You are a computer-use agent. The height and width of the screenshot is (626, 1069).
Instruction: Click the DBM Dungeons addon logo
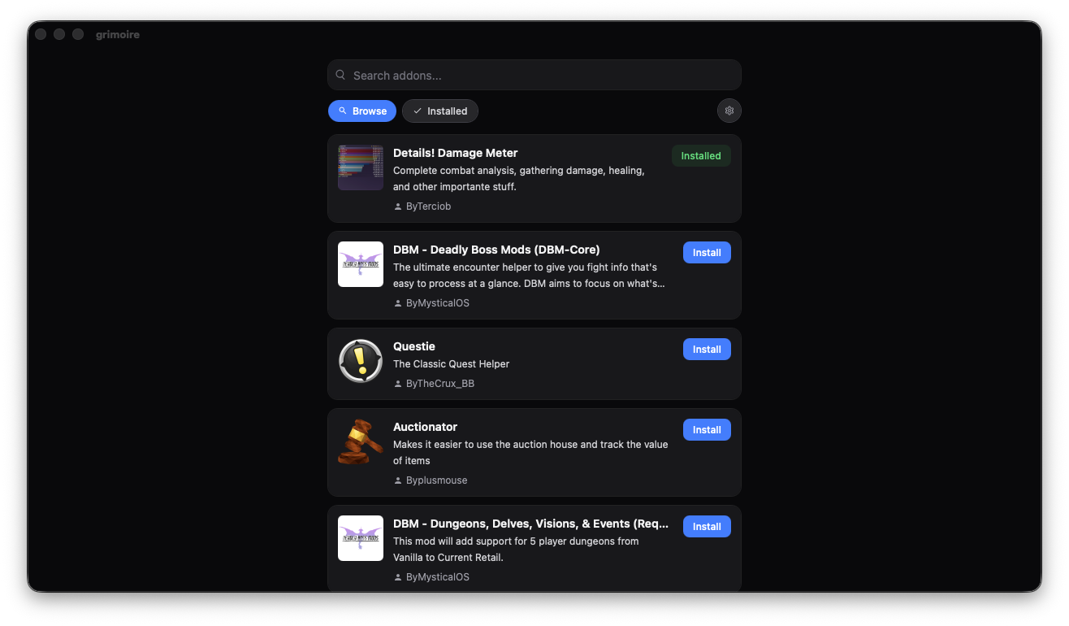pyautogui.click(x=361, y=538)
